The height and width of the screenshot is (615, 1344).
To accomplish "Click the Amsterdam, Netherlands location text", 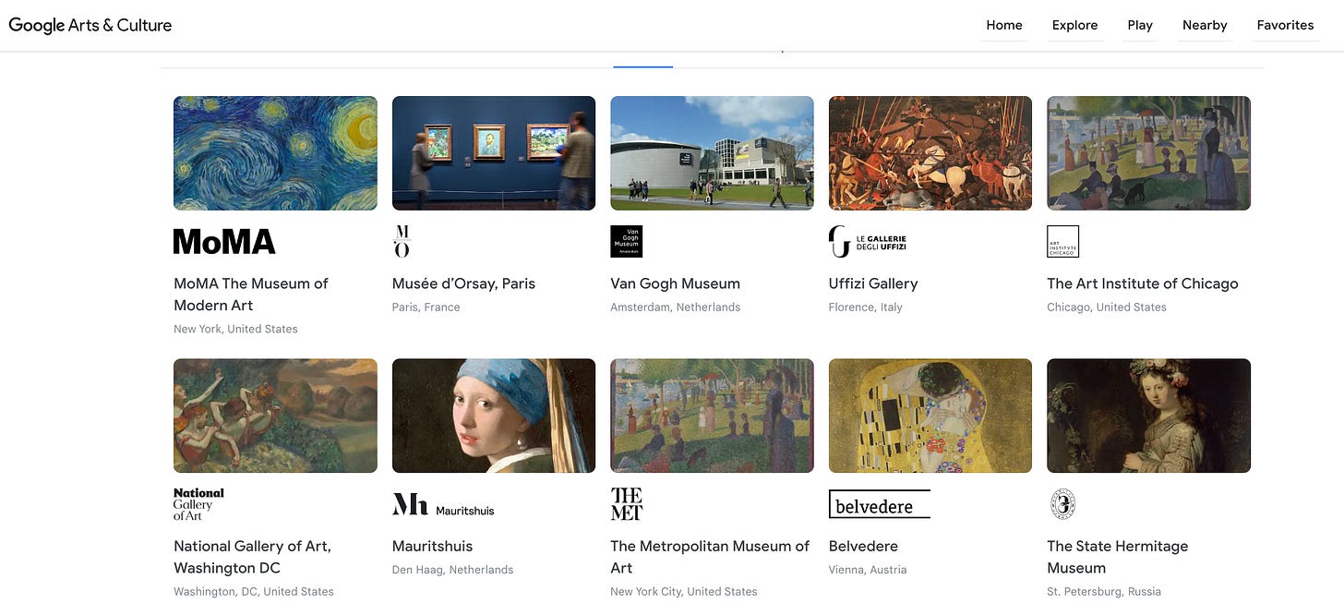I will [x=675, y=307].
